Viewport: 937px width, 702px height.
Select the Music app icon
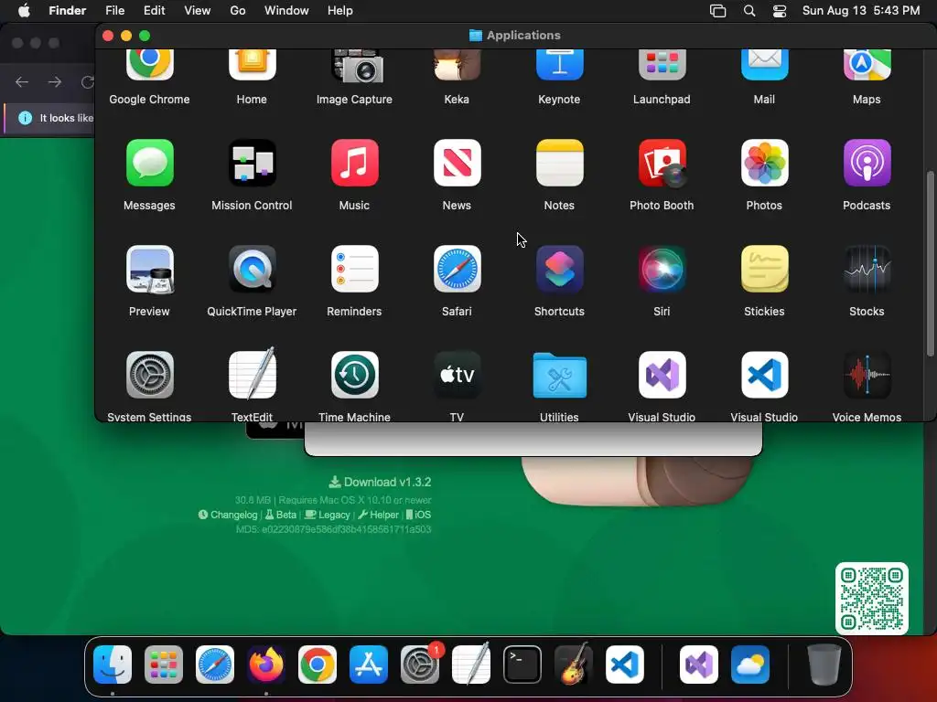354,163
